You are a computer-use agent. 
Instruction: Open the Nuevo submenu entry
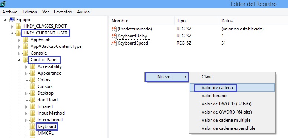(167, 77)
